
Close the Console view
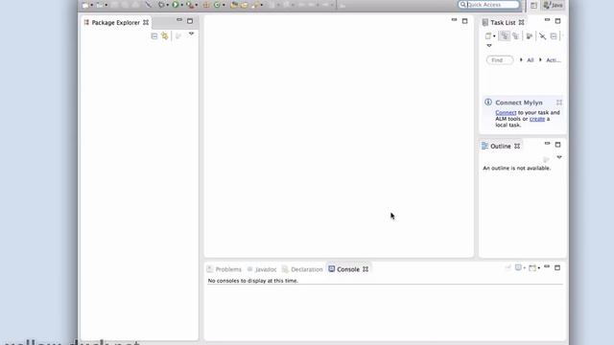[x=366, y=269]
